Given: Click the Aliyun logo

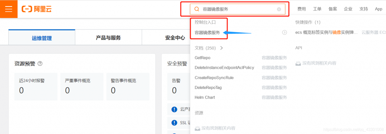Looking at the screenshot, I should point(36,9).
